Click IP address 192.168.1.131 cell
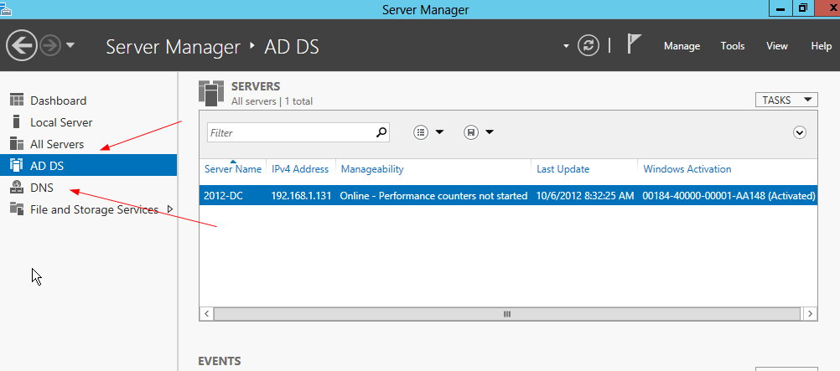The height and width of the screenshot is (371, 840). coord(300,196)
